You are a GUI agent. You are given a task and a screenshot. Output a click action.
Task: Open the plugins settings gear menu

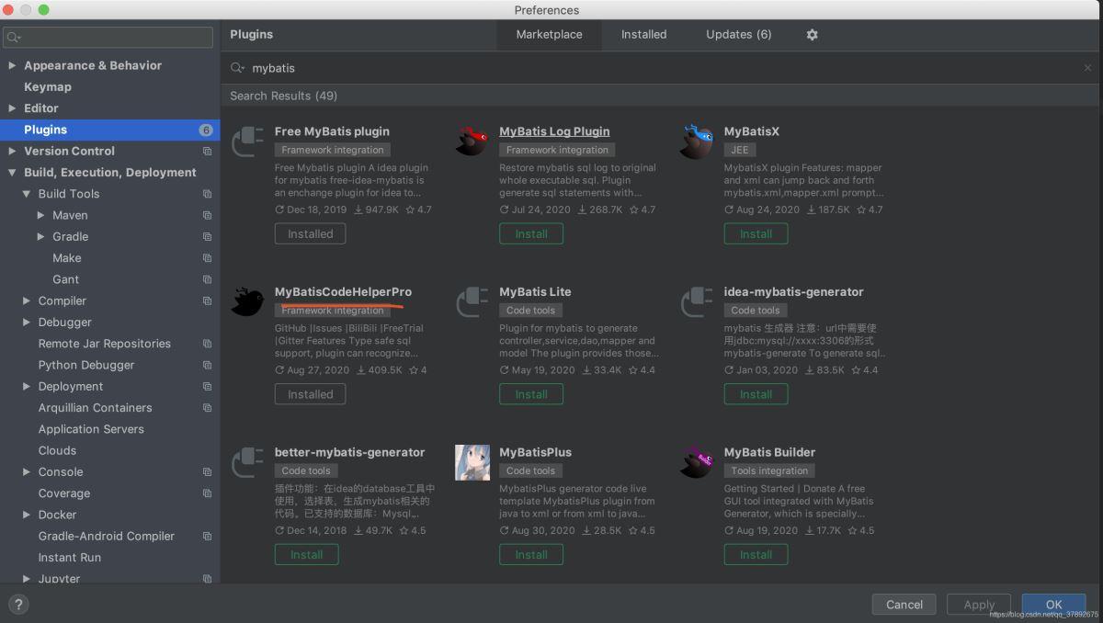pyautogui.click(x=812, y=35)
